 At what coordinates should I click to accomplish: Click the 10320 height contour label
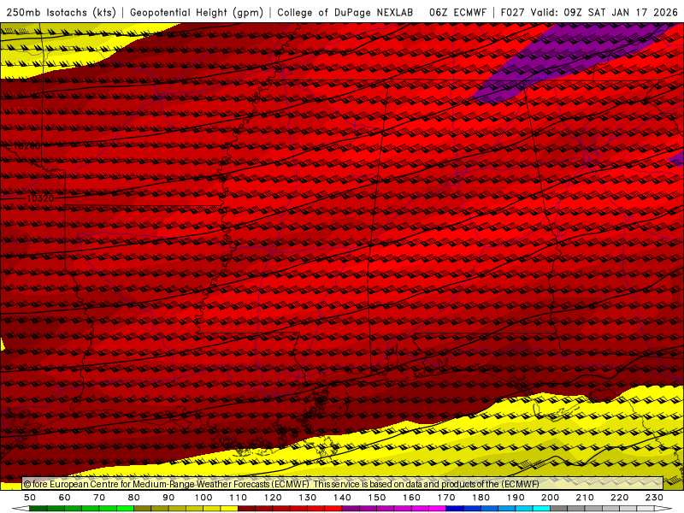(x=40, y=198)
